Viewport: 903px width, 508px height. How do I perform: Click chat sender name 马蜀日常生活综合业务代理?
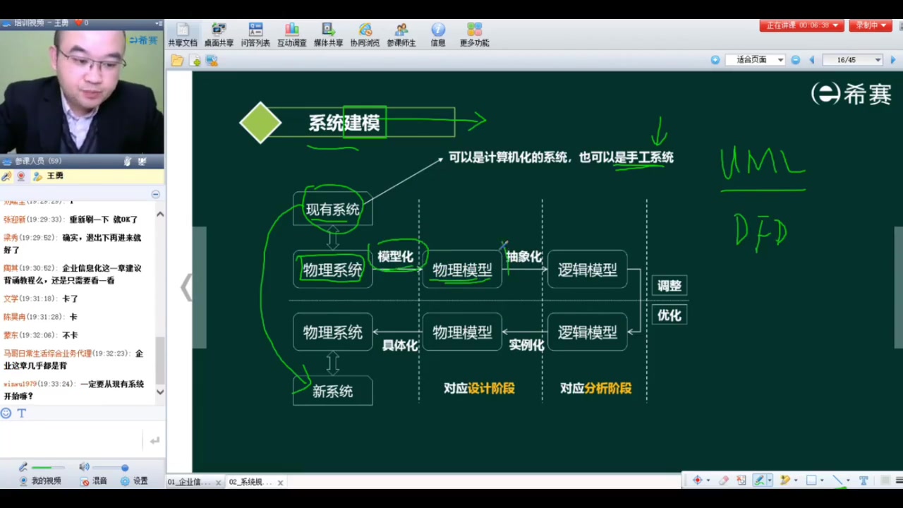pyautogui.click(x=47, y=353)
